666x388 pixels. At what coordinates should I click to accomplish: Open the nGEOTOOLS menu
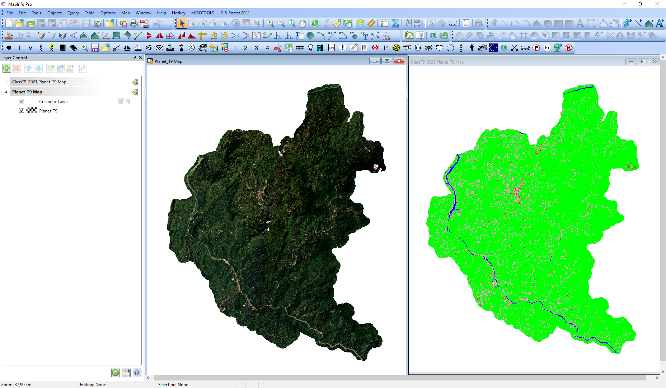pos(203,13)
